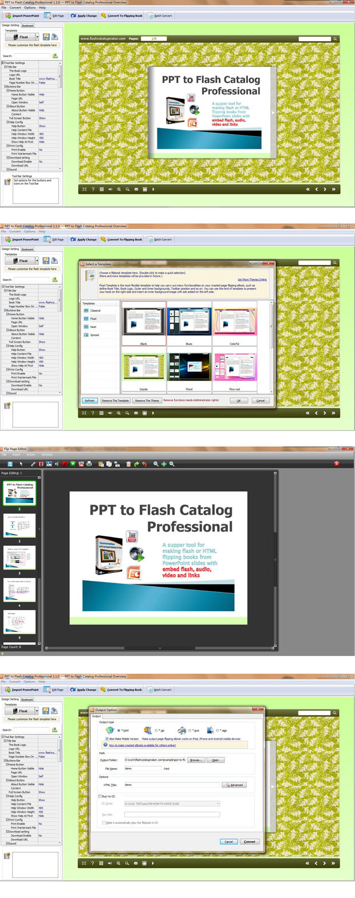Open the 'How to make created eBooks available' link
This screenshot has width=355, height=898.
142,745
